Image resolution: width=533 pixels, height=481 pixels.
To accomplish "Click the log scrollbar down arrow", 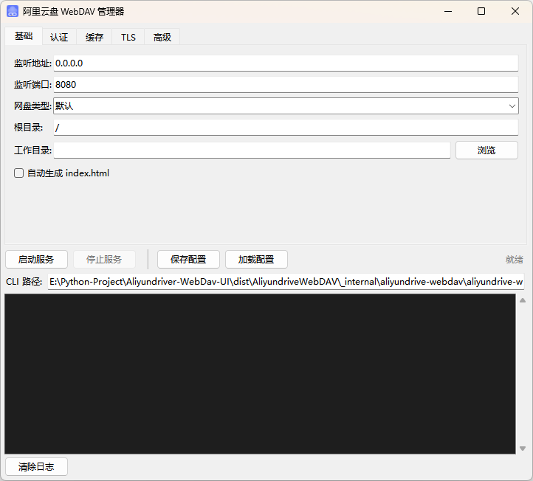I will tap(523, 449).
